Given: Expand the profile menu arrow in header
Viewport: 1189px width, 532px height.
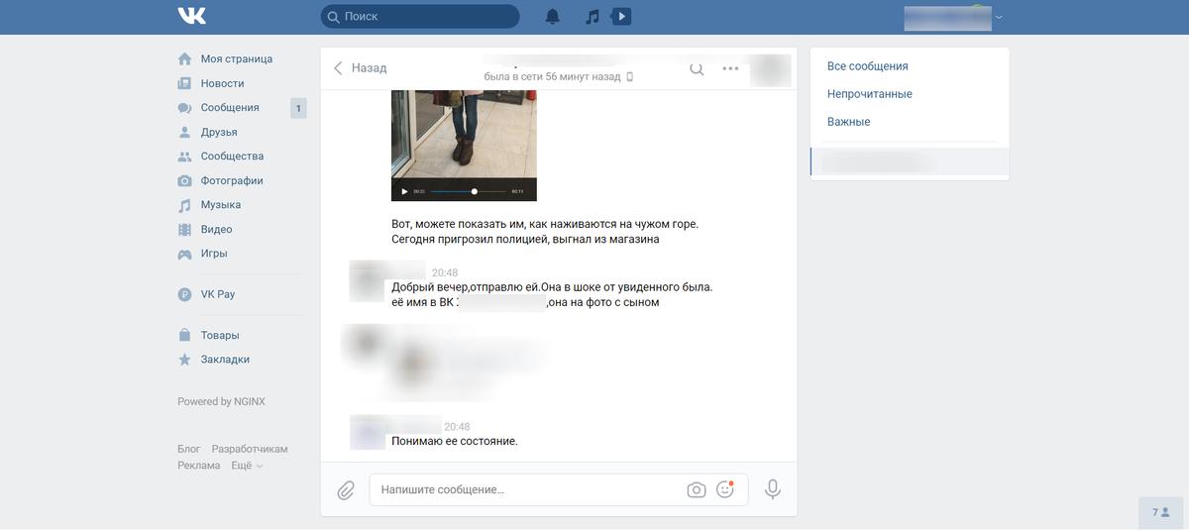Looking at the screenshot, I should [x=999, y=17].
